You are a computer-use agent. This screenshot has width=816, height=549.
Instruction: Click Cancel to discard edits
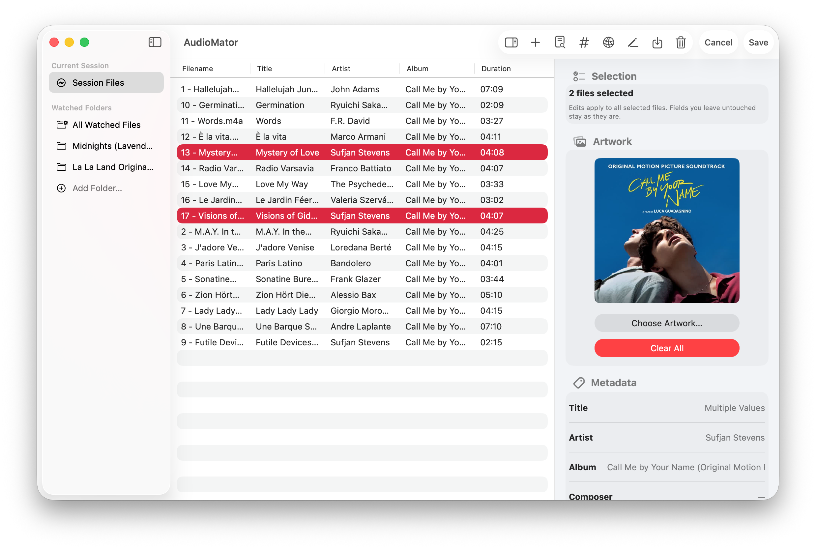(x=718, y=43)
